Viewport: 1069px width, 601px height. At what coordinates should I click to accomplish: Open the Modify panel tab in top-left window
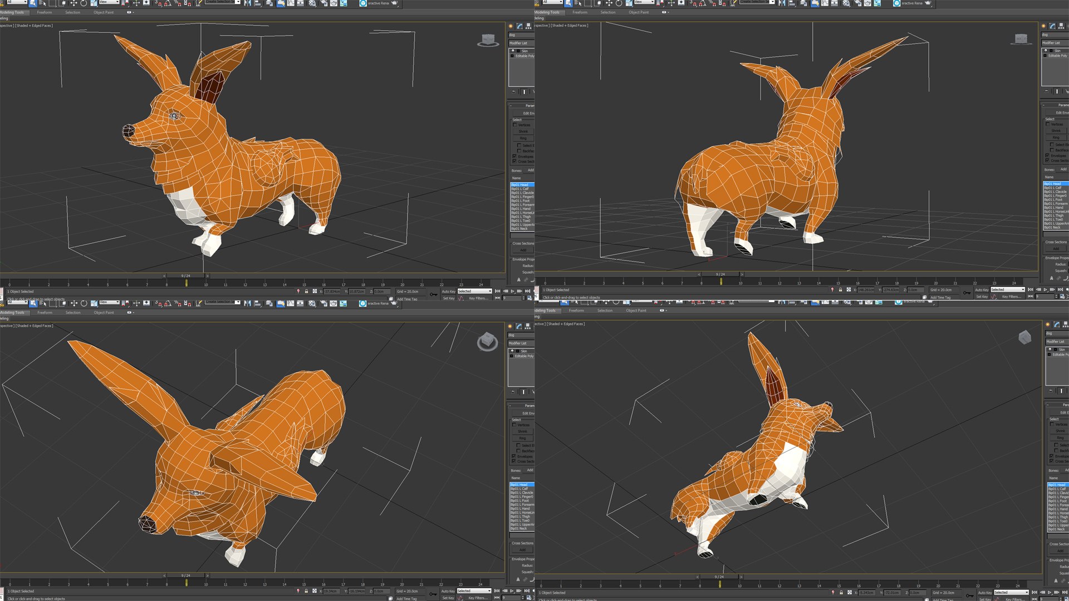click(x=519, y=26)
